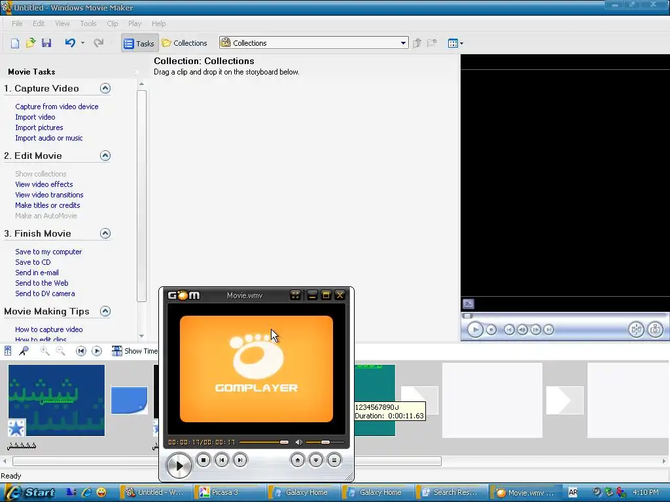Collapse the Edit Movie section
Image resolution: width=670 pixels, height=502 pixels.
pyautogui.click(x=105, y=156)
